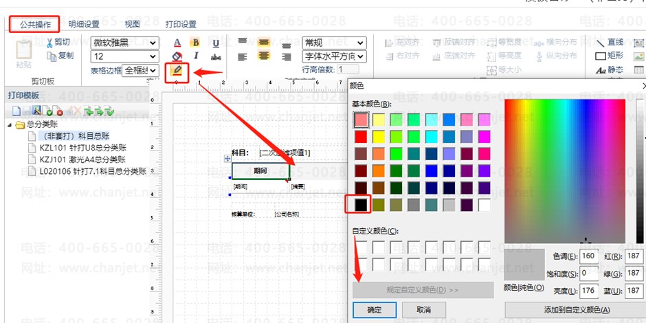Select KZJ101 激光A4总分类账 template
The height and width of the screenshot is (323, 646).
tap(82, 159)
